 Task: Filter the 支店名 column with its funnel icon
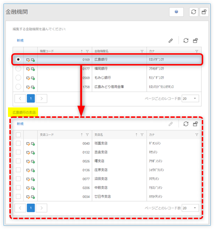(x=142, y=135)
